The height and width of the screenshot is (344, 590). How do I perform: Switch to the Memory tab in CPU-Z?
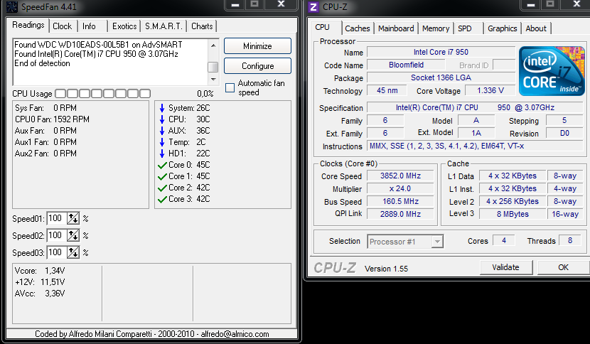[x=436, y=28]
